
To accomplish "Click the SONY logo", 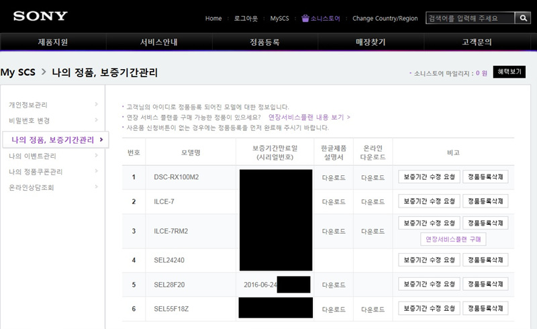I will click(x=40, y=16).
